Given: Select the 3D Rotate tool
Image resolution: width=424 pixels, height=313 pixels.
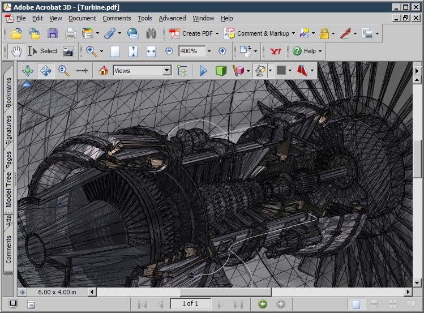Looking at the screenshot, I should click(x=28, y=71).
